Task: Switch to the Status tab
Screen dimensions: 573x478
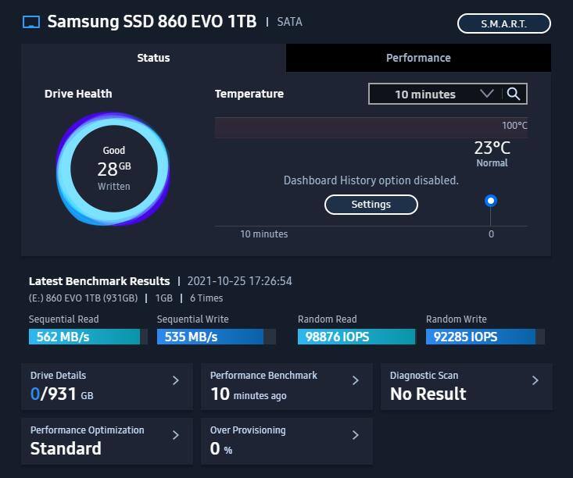Action: [x=153, y=58]
